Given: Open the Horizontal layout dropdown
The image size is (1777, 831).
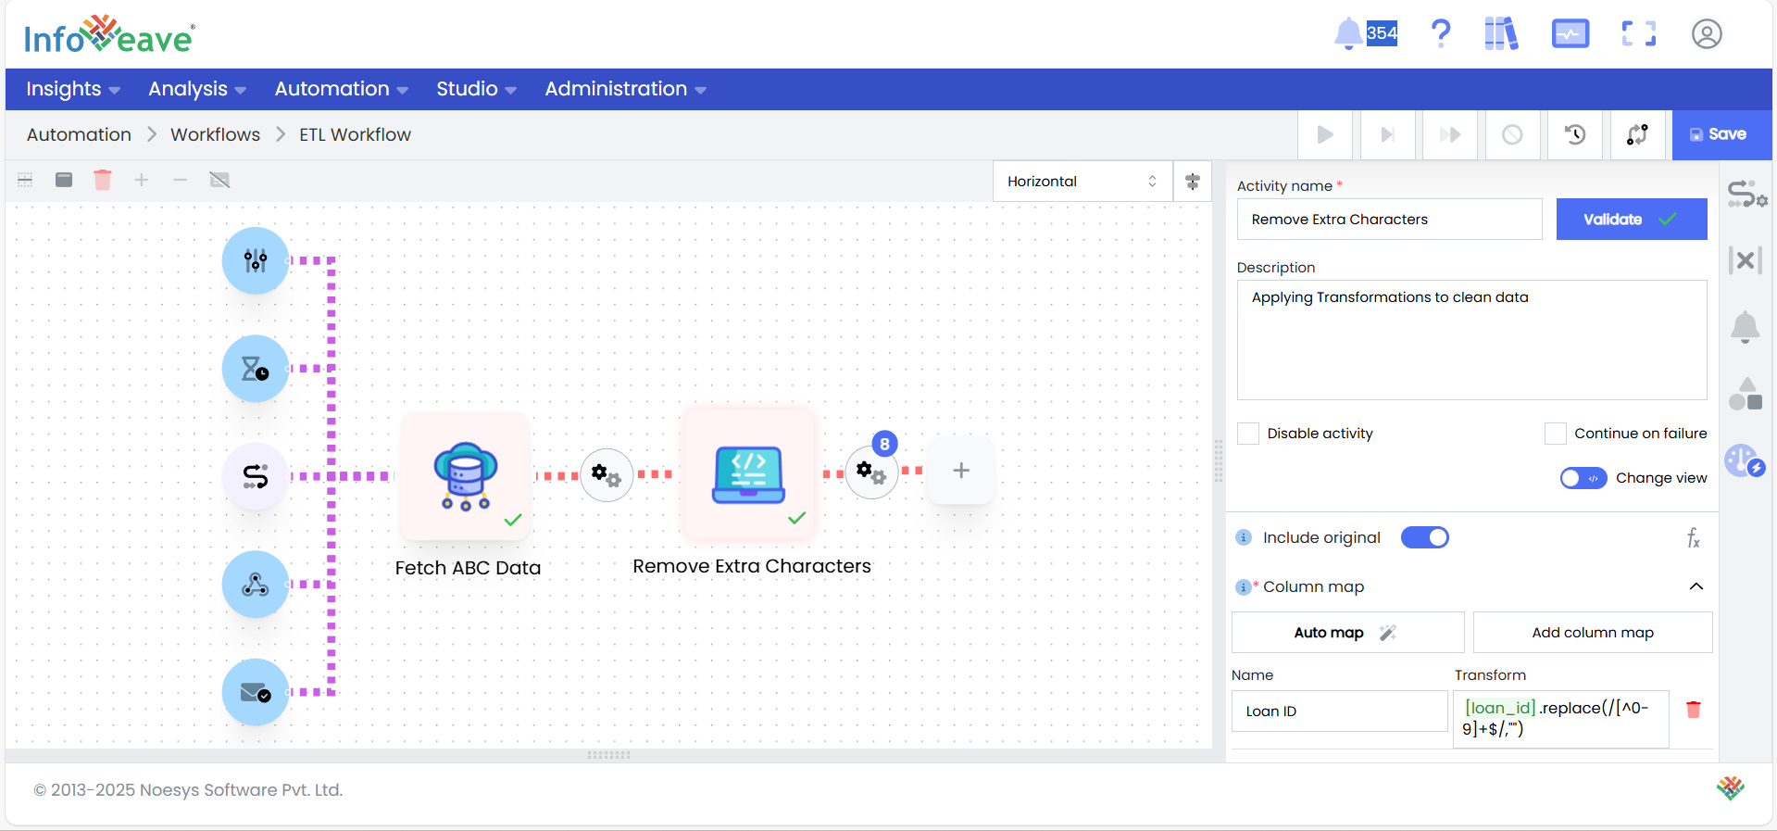Looking at the screenshot, I should (1082, 182).
